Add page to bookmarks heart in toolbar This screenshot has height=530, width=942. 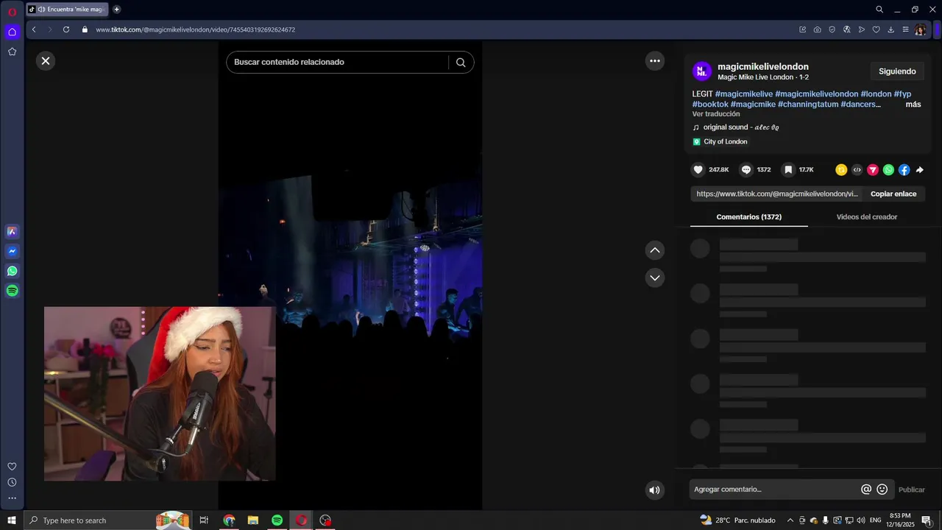tap(876, 29)
